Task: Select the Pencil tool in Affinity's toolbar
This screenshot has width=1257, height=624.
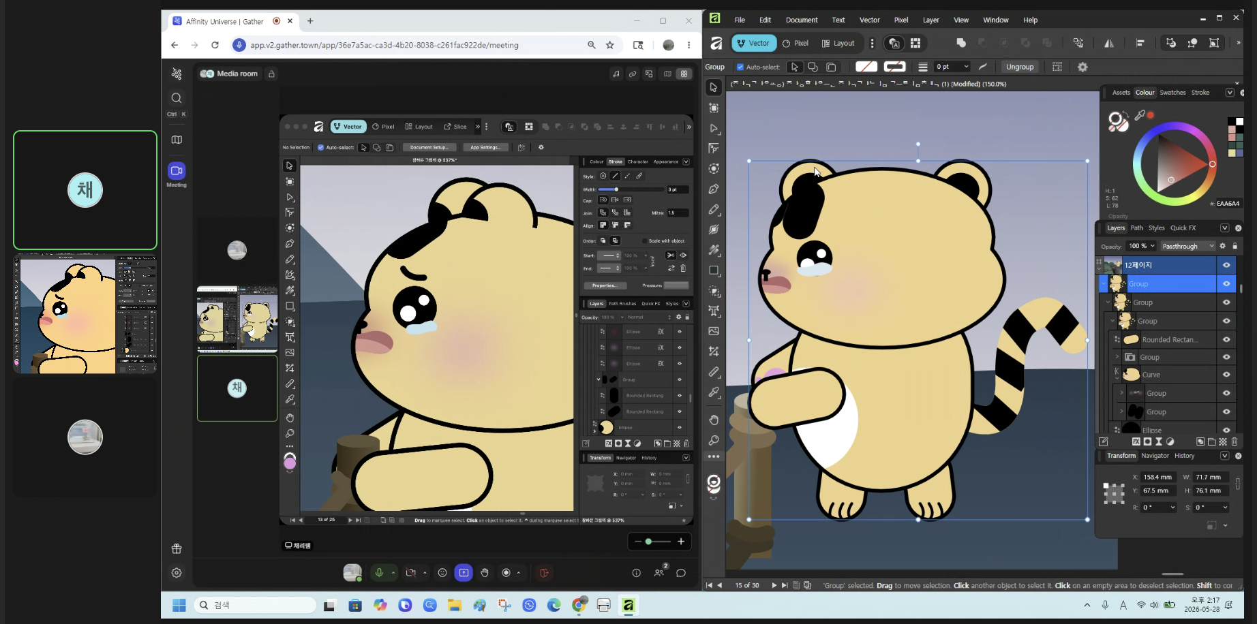Action: coord(714,209)
